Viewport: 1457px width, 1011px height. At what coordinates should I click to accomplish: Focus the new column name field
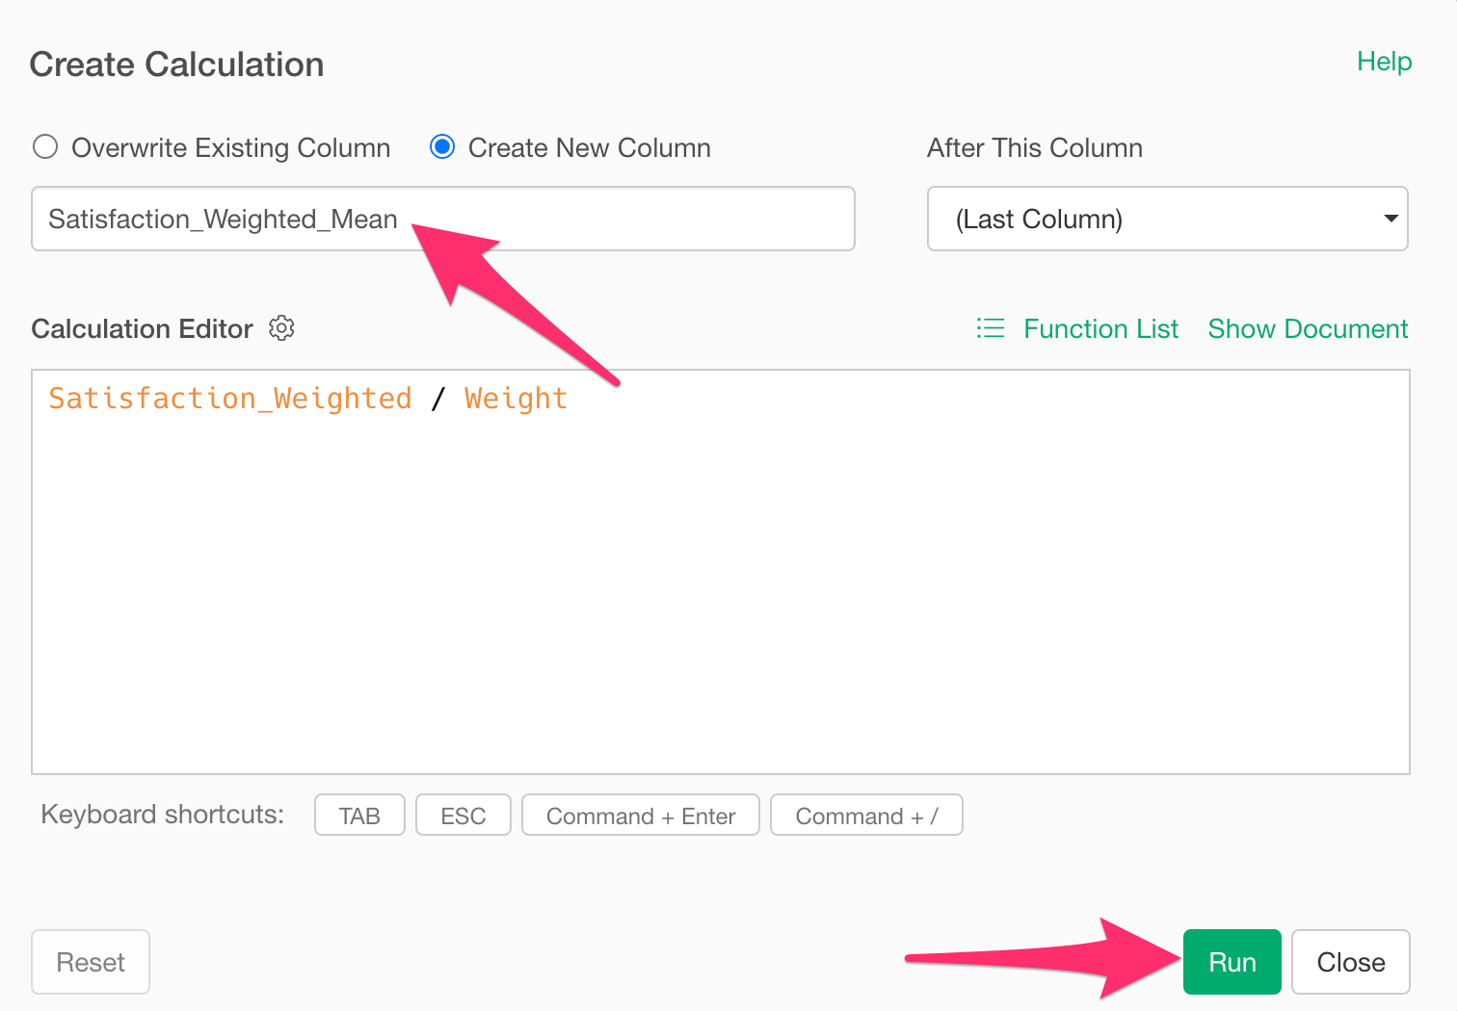click(443, 219)
